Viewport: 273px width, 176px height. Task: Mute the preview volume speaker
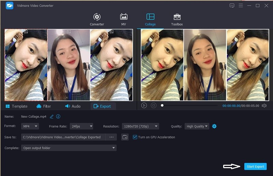point(264,106)
